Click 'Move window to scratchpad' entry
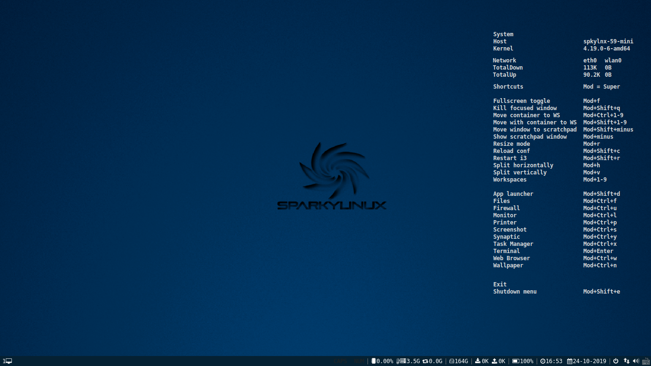This screenshot has height=366, width=651. (x=535, y=130)
